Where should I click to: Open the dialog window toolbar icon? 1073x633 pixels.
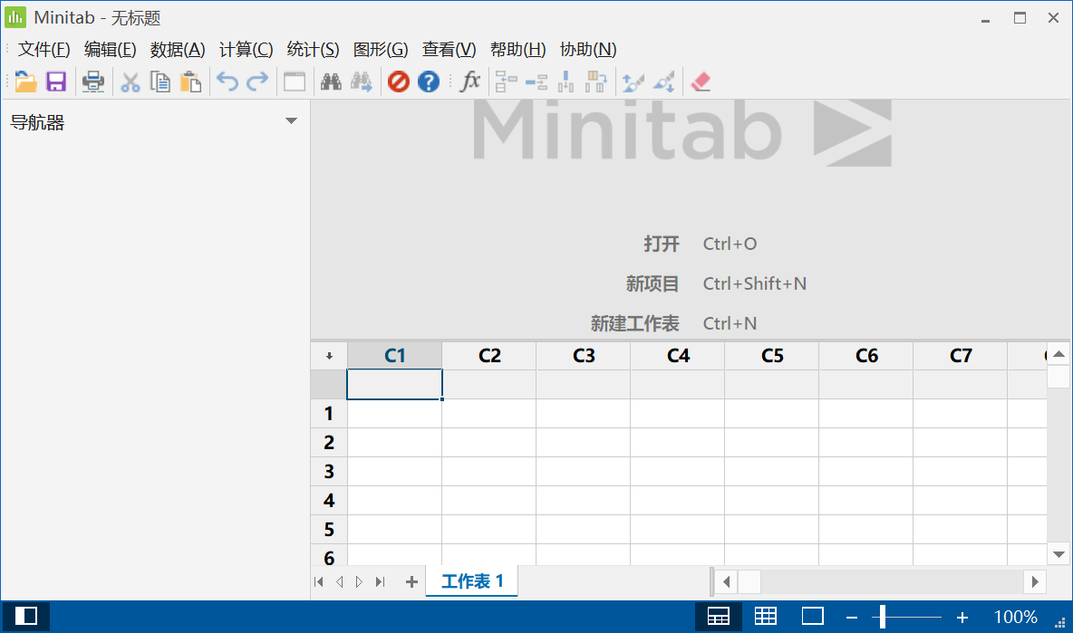[295, 82]
